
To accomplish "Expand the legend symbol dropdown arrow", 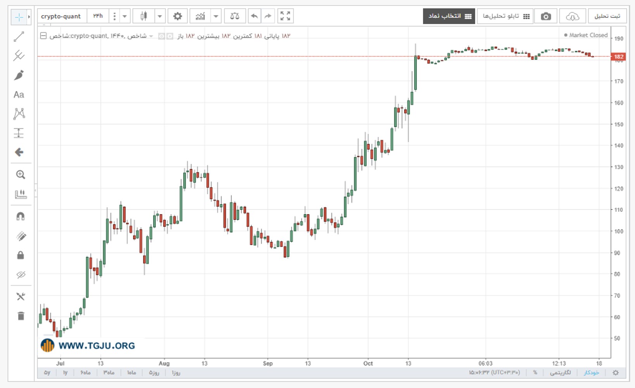I will tap(151, 36).
